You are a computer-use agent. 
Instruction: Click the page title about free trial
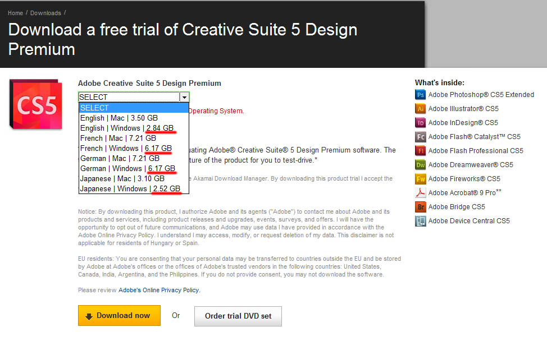(183, 39)
